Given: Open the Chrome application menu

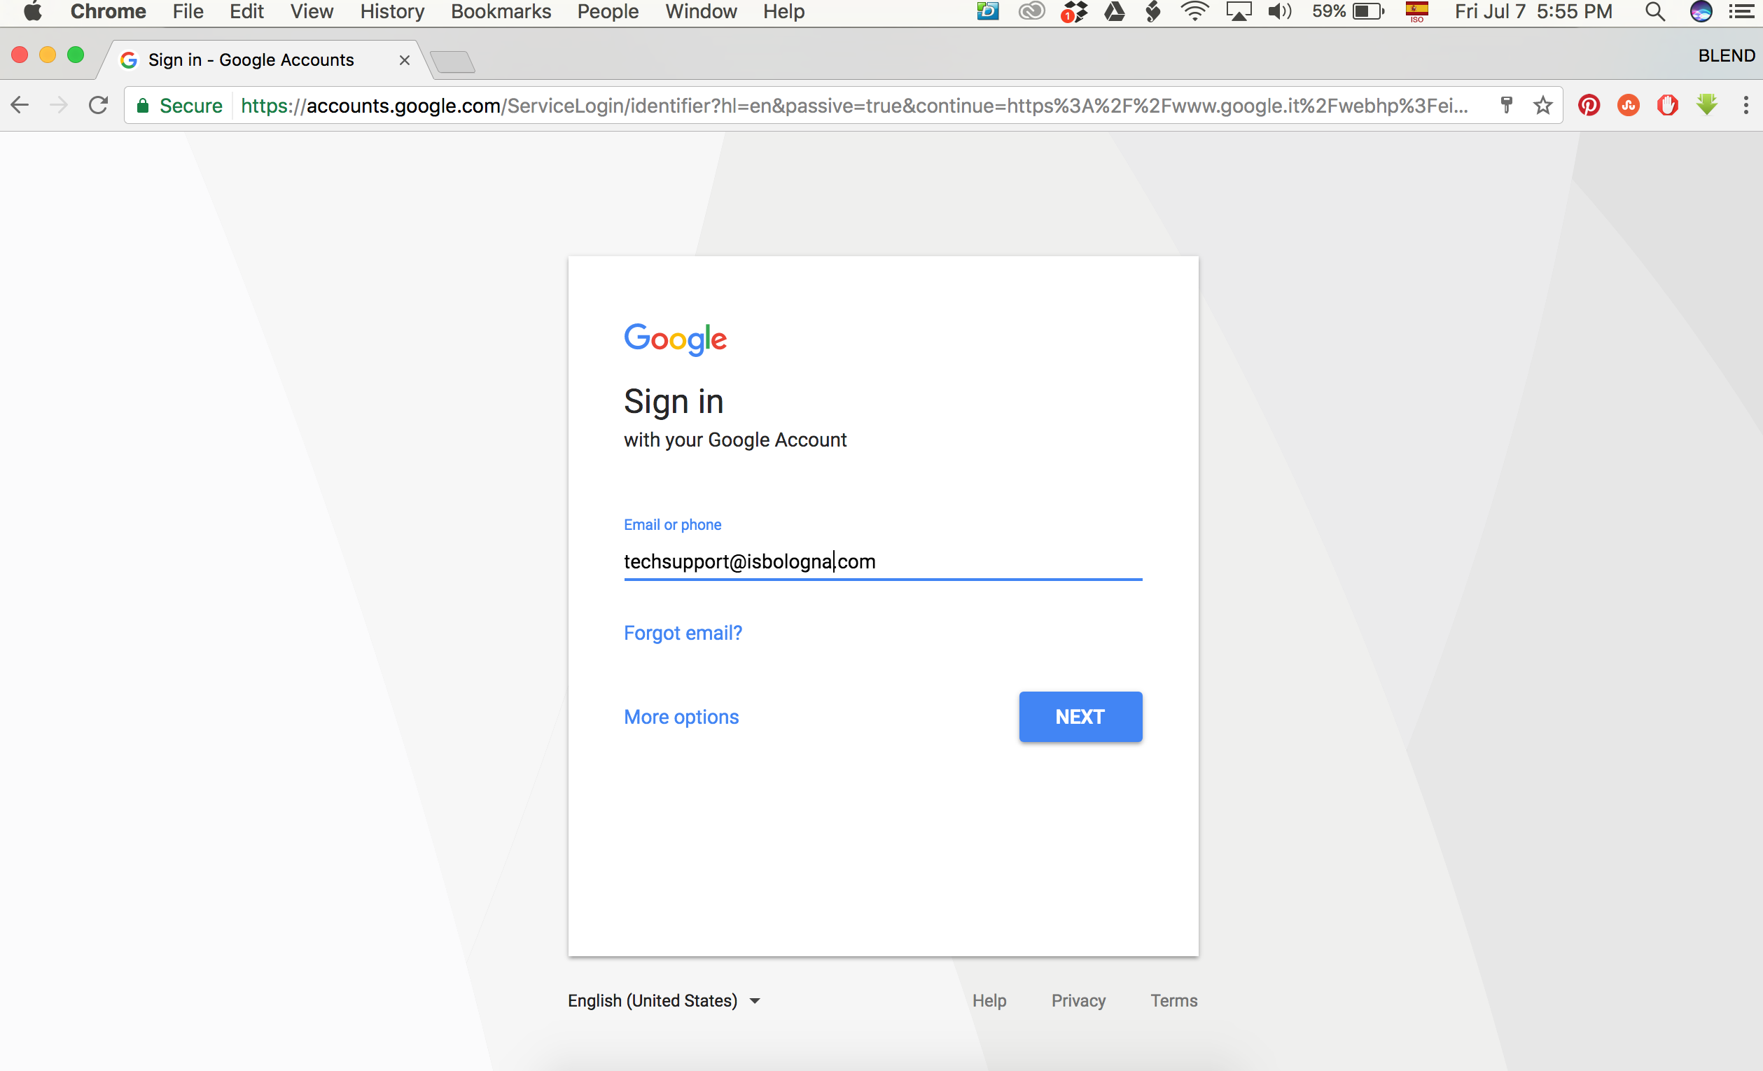Looking at the screenshot, I should (x=108, y=11).
